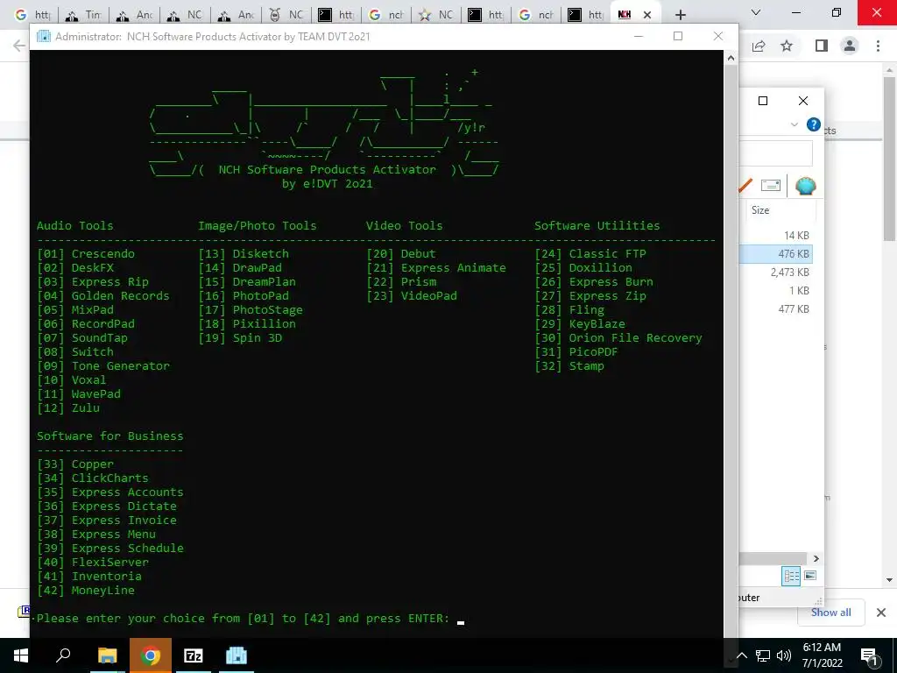Viewport: 897px width, 673px height.
Task: Click Chrome icon on taskbar
Action: [151, 655]
